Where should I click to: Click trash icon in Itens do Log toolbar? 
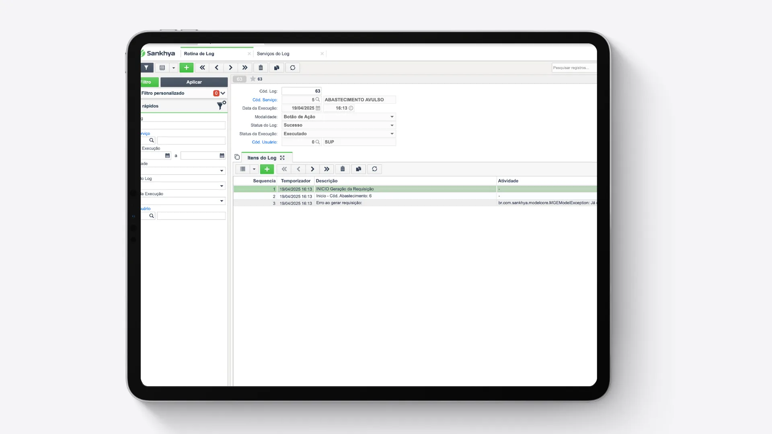343,169
